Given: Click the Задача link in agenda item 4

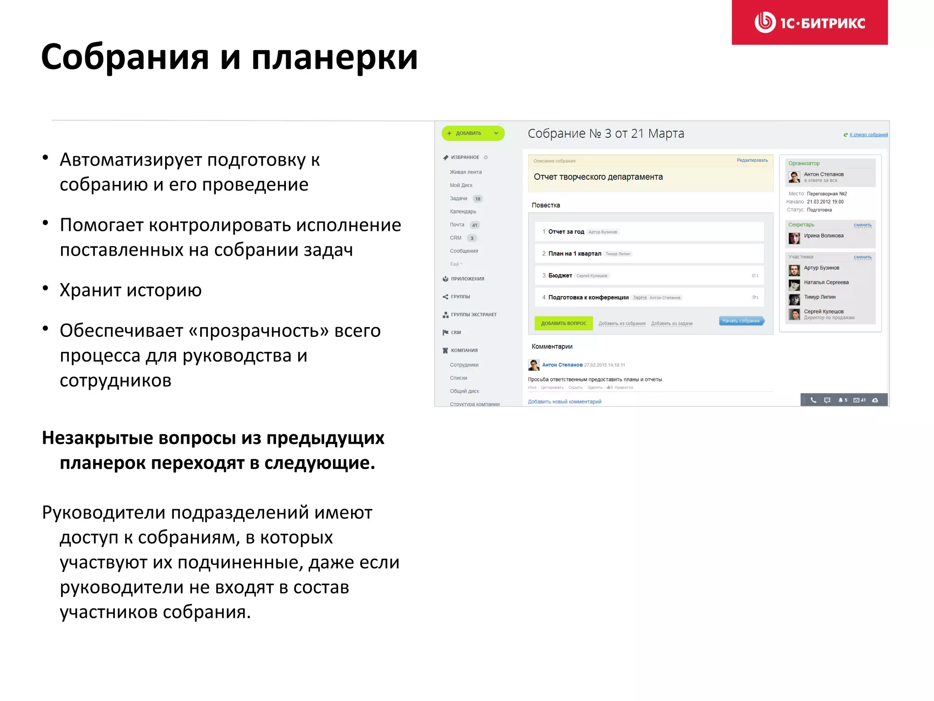Looking at the screenshot, I should (x=639, y=298).
